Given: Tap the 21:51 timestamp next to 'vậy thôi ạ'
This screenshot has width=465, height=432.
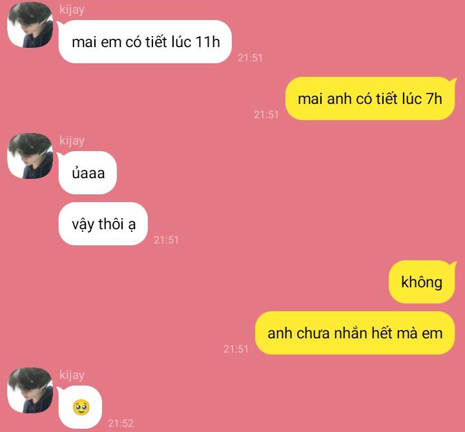Looking at the screenshot, I should [x=167, y=240].
